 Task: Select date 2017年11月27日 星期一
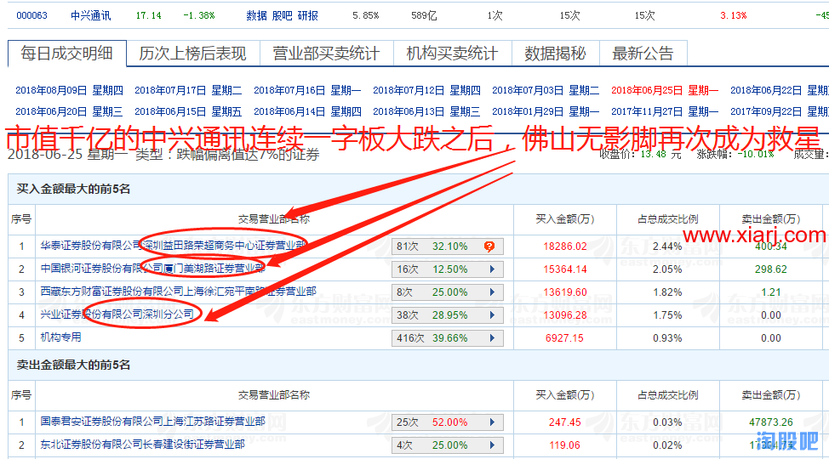[665, 111]
